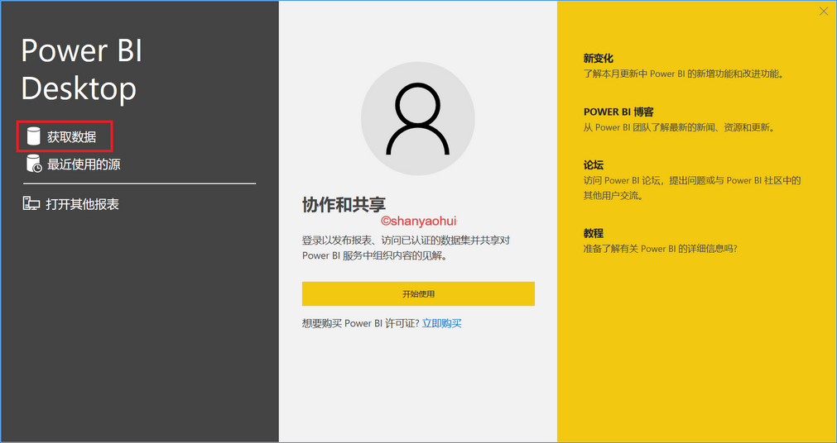Follow the 立即购买 link
Image resolution: width=837 pixels, height=443 pixels.
442,323
